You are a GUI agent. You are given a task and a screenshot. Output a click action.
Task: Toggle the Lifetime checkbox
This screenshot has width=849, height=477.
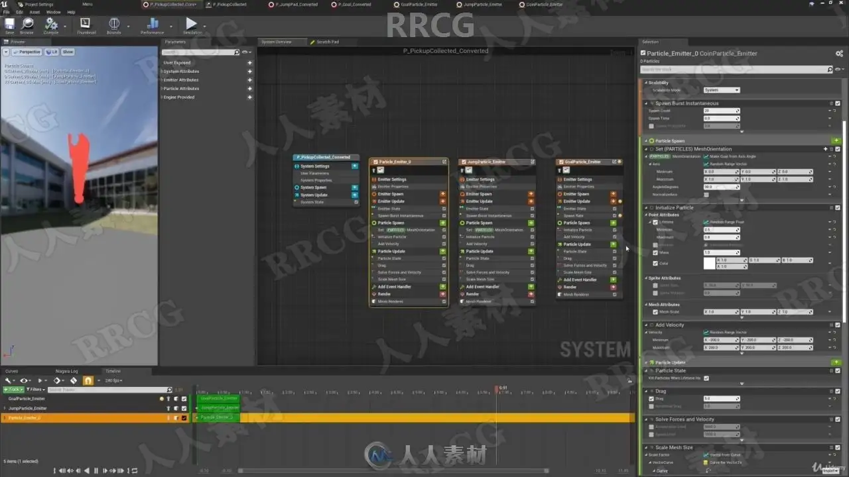pyautogui.click(x=655, y=222)
